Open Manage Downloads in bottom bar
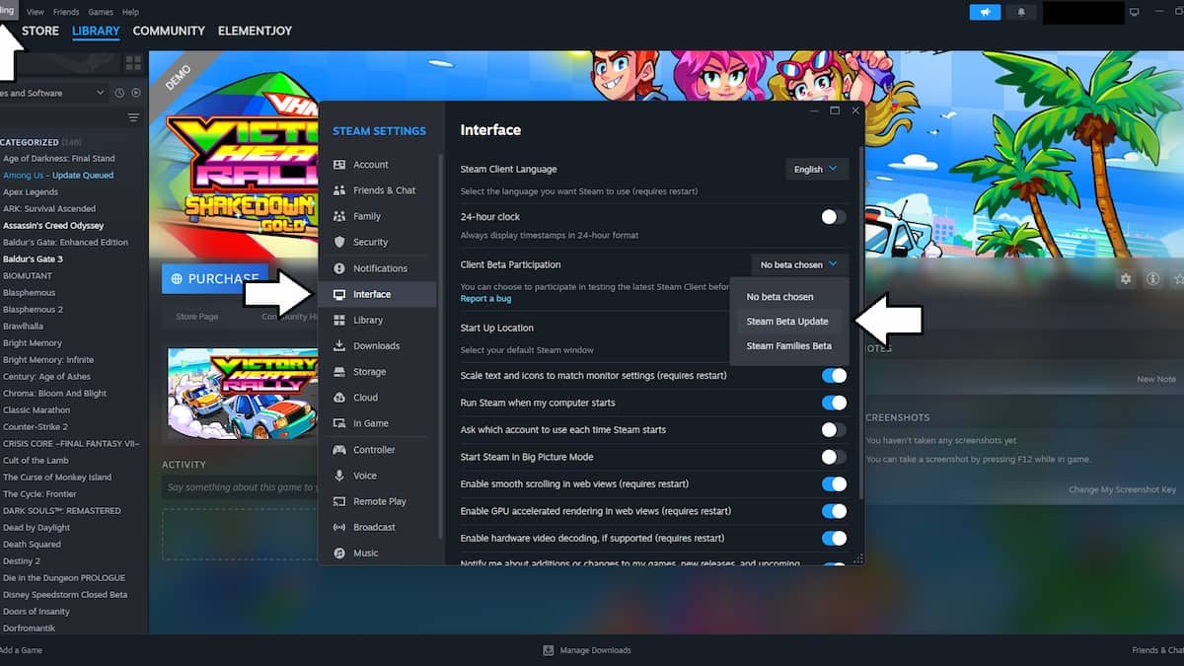This screenshot has width=1184, height=666. 587,650
